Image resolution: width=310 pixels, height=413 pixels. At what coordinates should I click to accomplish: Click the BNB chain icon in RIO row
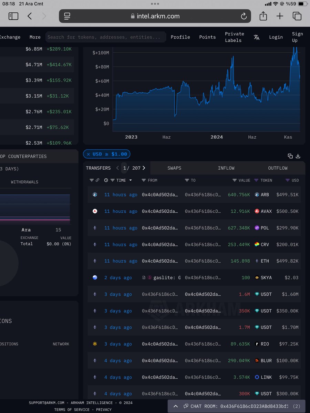point(95,344)
